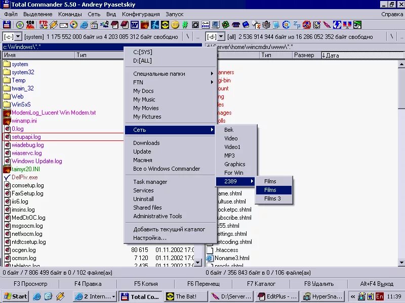The width and height of the screenshot is (405, 303).
Task: Choose Films 3 in submenu
Action: (274, 198)
